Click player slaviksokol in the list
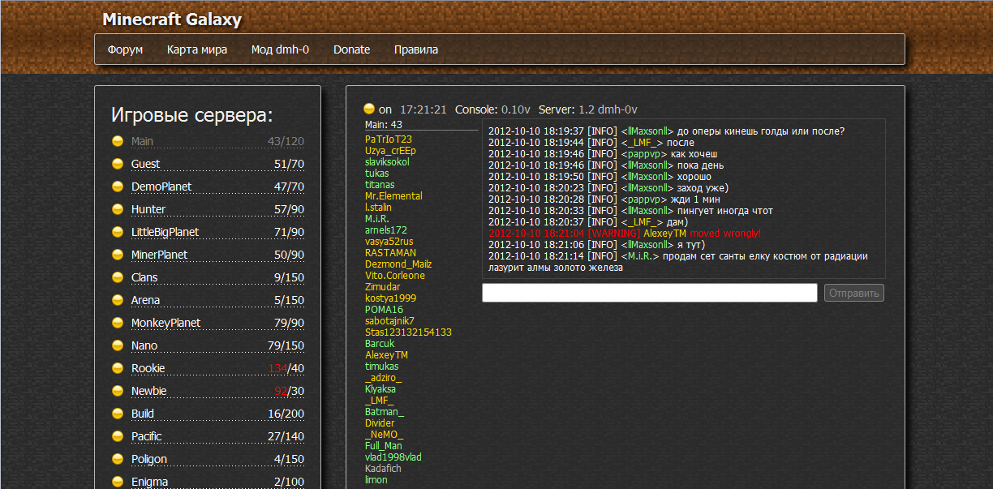Viewport: 993px width, 489px height. coord(387,162)
